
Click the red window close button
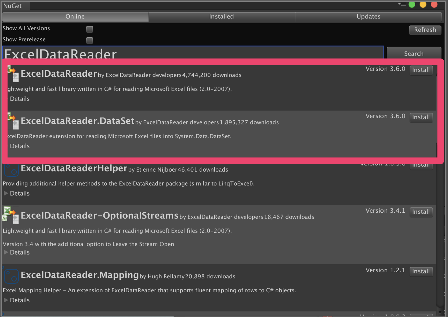[434, 5]
